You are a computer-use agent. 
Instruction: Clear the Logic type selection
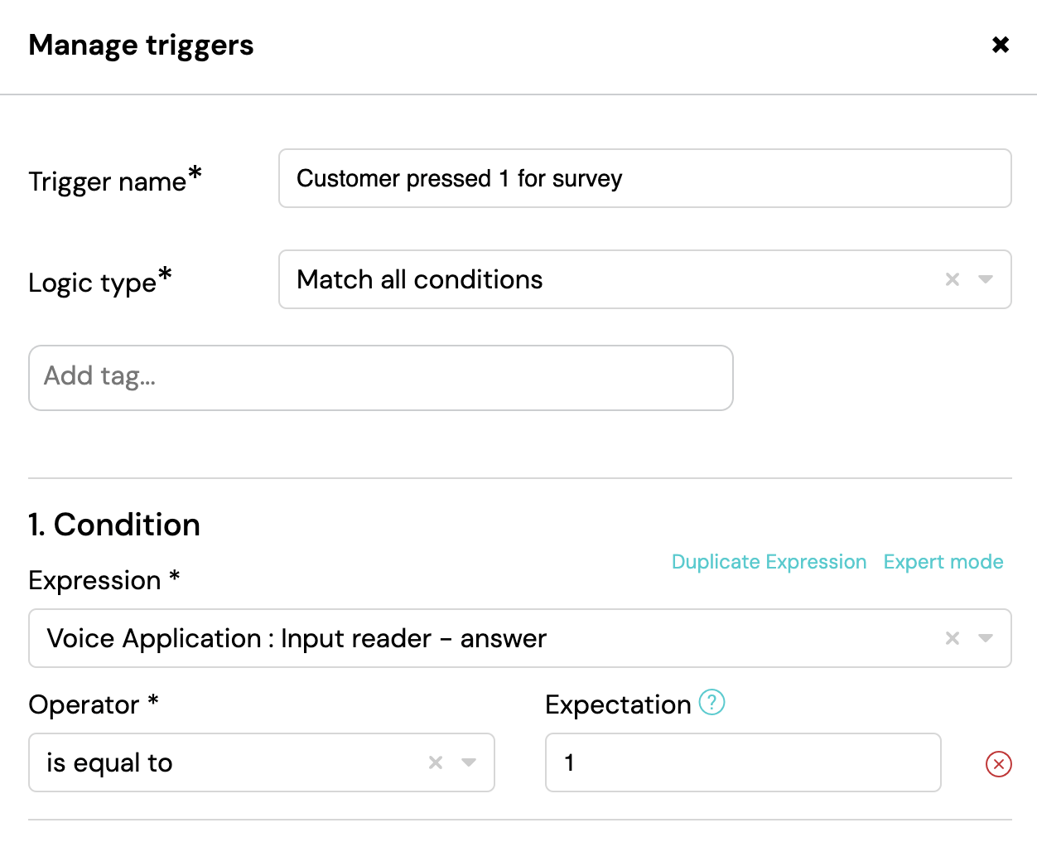[x=953, y=279]
